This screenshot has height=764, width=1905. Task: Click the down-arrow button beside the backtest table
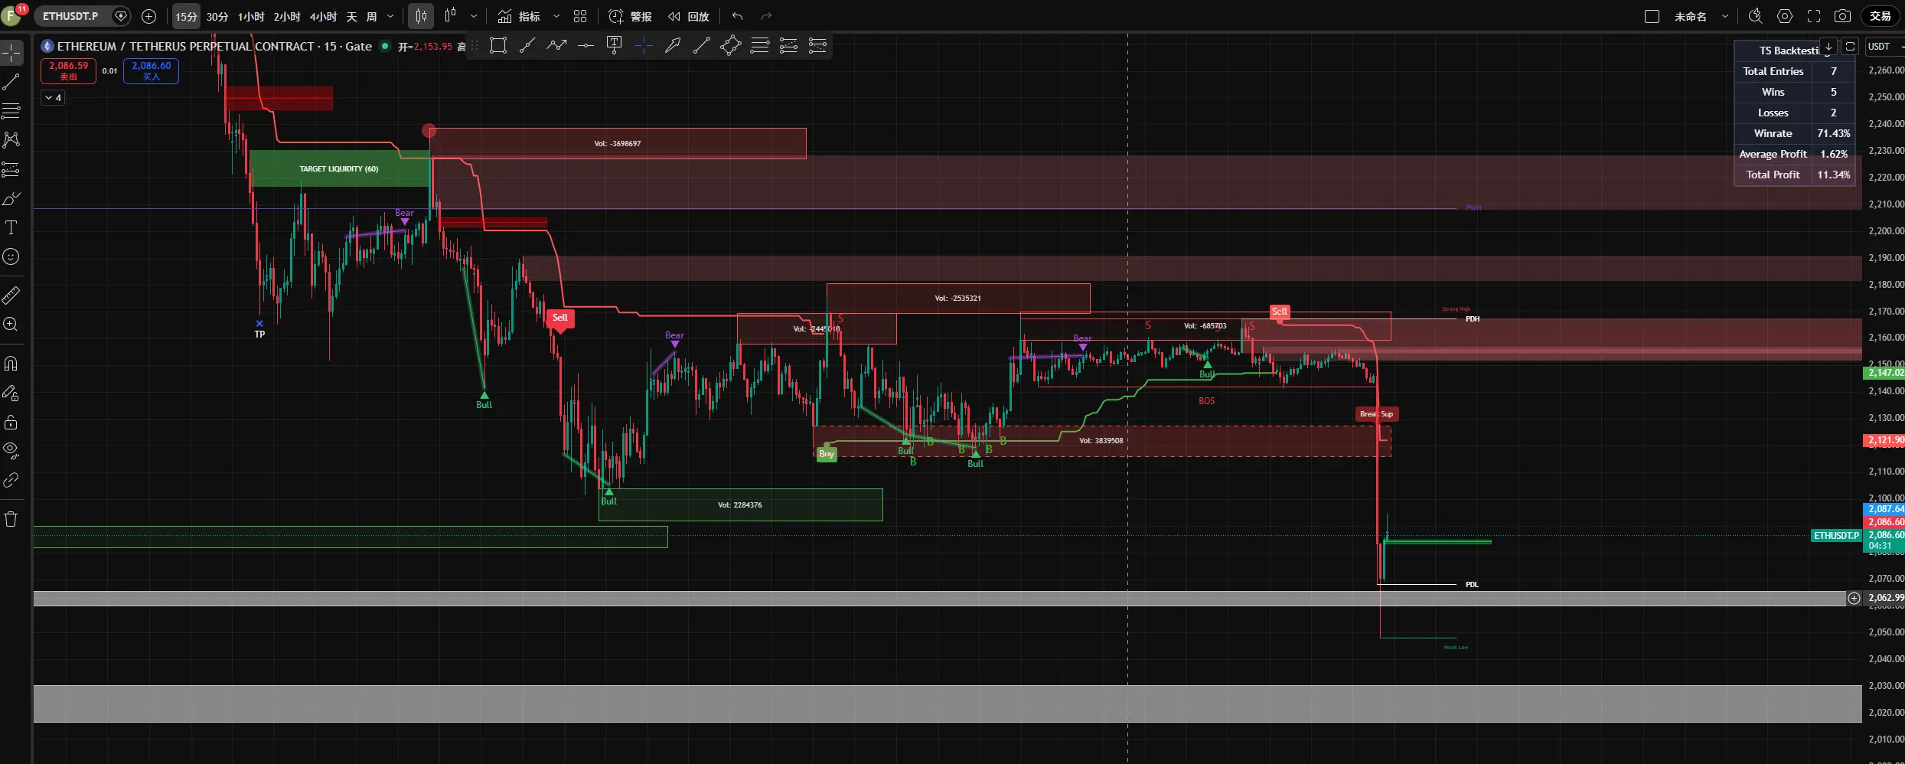(1828, 47)
